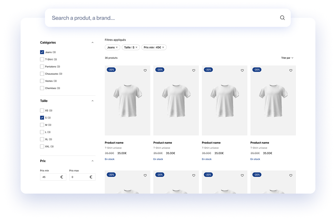Click -20% badge on second product in first row
Viewport: 336px width, 221px height.
160,70
